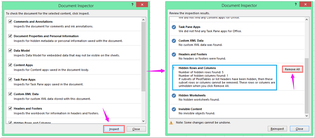315x138 pixels.
Task: Click Close in the right results dialog
Action: [x=299, y=129]
